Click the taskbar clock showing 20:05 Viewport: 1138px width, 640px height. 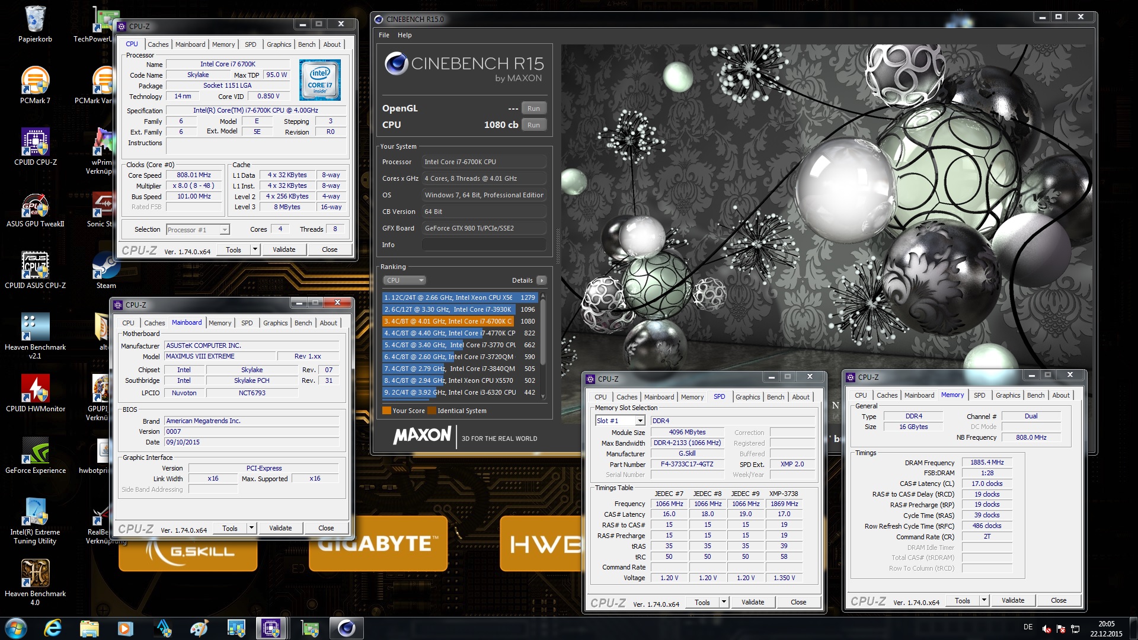click(1106, 629)
